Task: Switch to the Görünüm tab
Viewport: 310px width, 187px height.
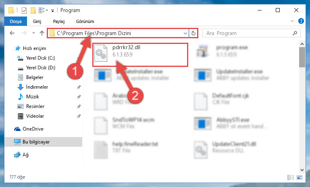Action: (x=85, y=21)
